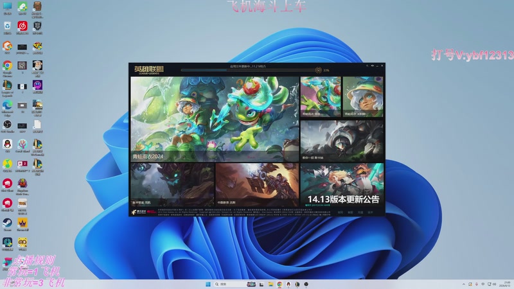Launch QQ Music yellow-green shortcut

pos(7,164)
